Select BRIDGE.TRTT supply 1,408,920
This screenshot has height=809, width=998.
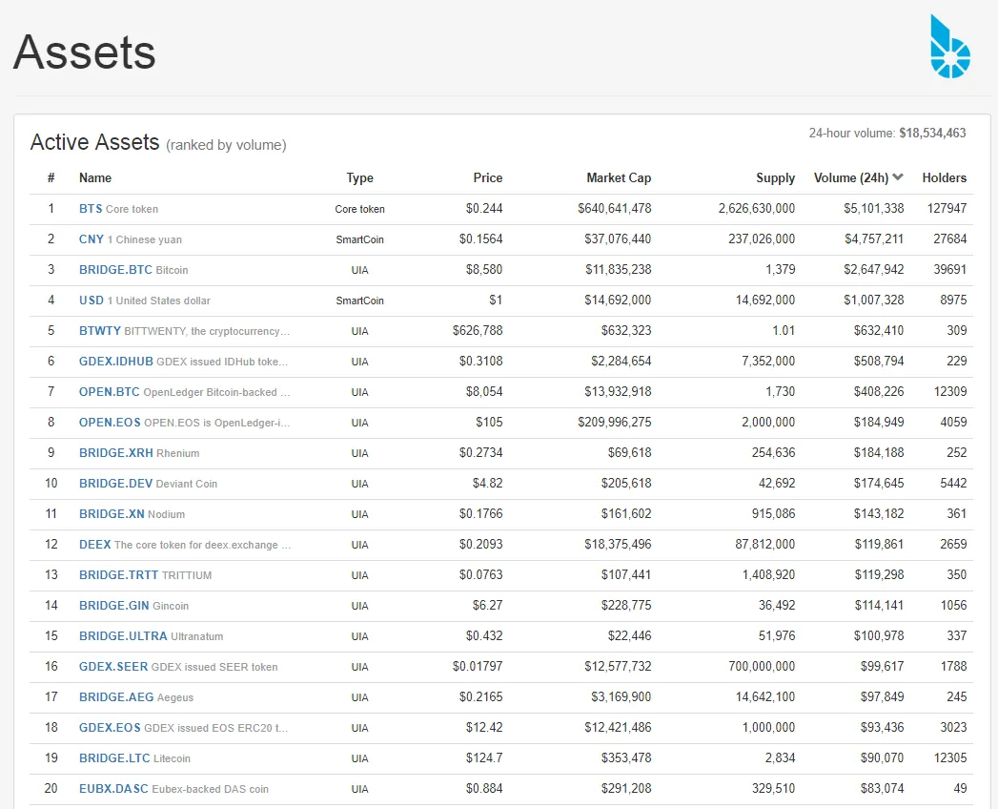pos(768,575)
